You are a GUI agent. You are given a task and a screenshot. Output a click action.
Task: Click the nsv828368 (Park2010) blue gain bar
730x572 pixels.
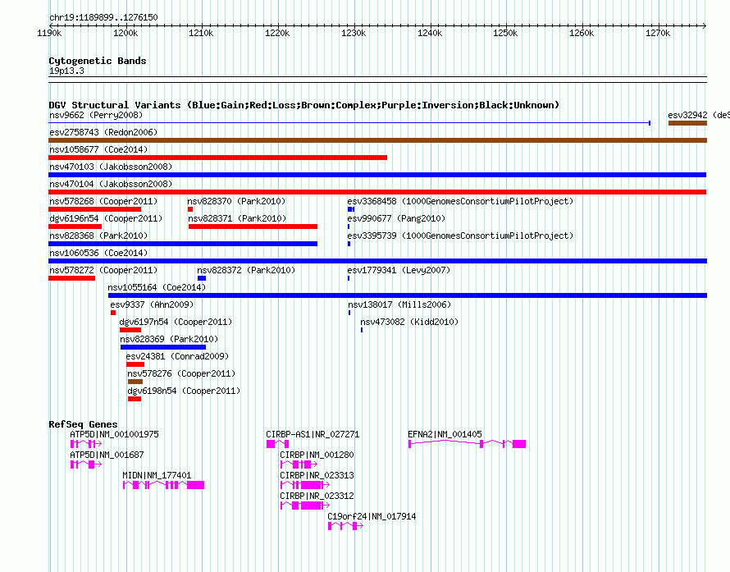183,244
